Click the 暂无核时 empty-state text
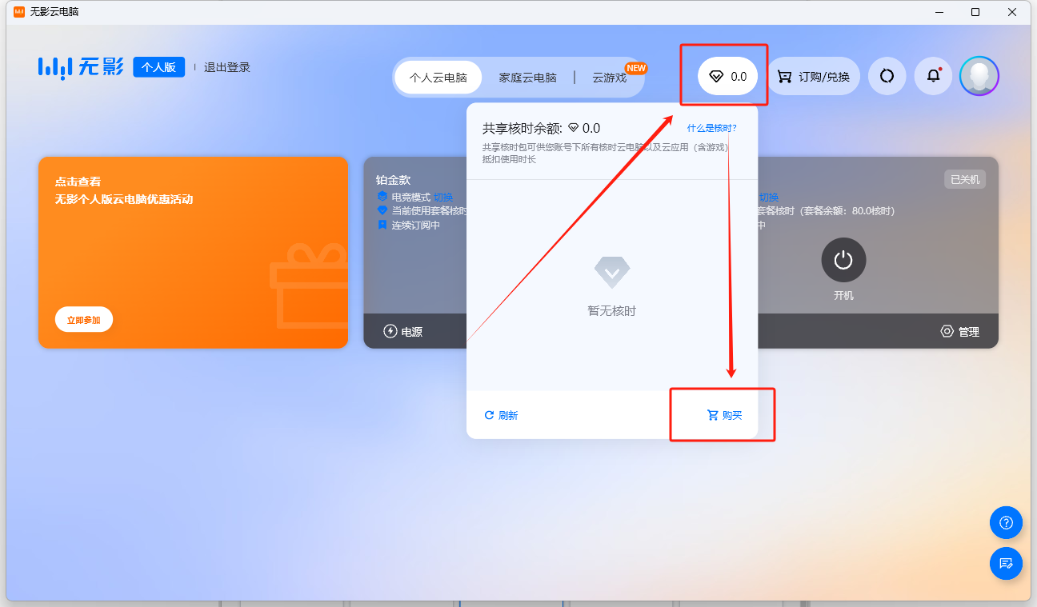This screenshot has height=607, width=1037. (x=612, y=310)
